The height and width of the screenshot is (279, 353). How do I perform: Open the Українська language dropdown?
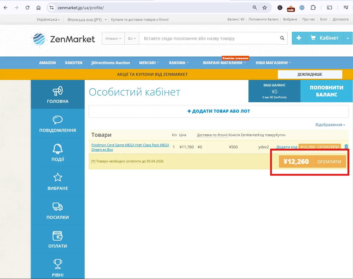[48, 20]
